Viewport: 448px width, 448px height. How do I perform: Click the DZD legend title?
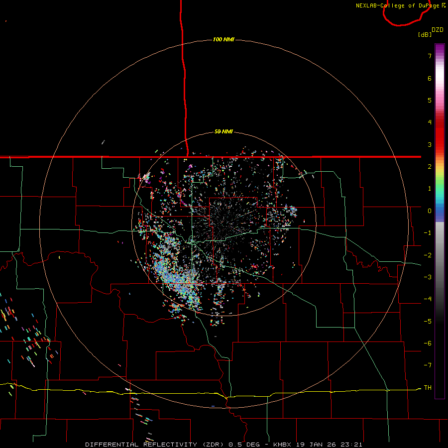coord(438,30)
